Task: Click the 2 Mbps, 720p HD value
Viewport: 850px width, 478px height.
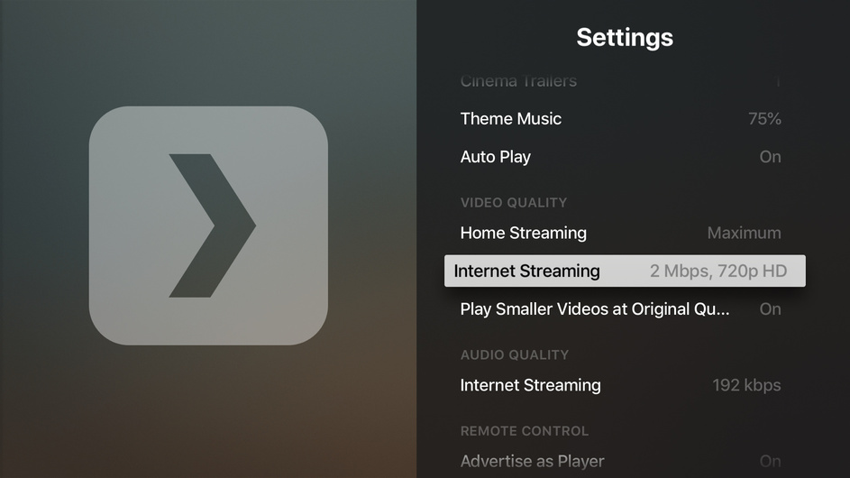Action: pos(717,271)
